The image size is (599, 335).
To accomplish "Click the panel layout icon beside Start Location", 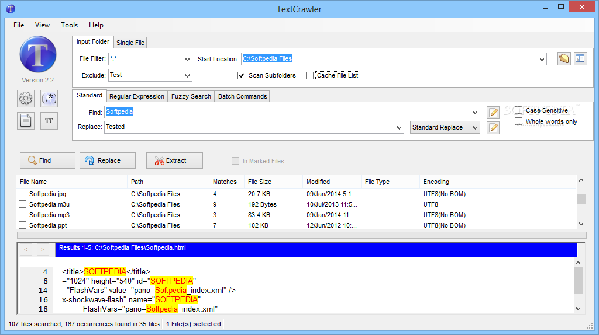I will click(x=580, y=59).
